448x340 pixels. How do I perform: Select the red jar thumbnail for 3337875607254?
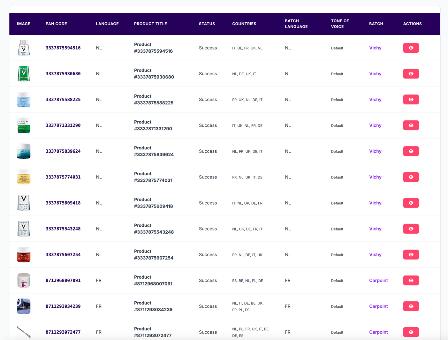[x=24, y=254]
